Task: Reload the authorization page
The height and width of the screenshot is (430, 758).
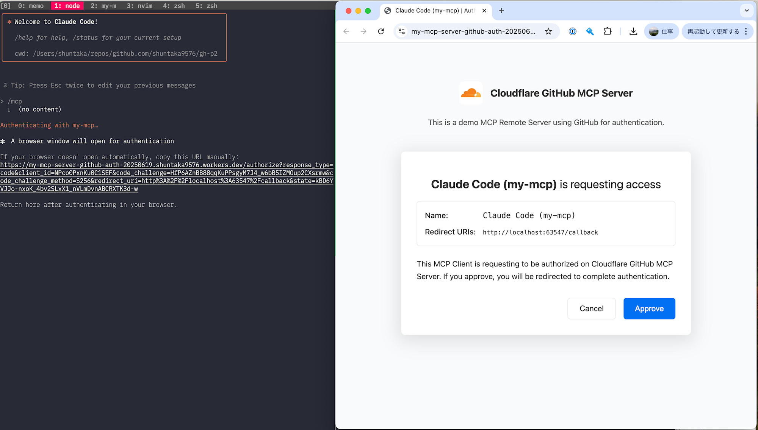Action: coord(381,31)
